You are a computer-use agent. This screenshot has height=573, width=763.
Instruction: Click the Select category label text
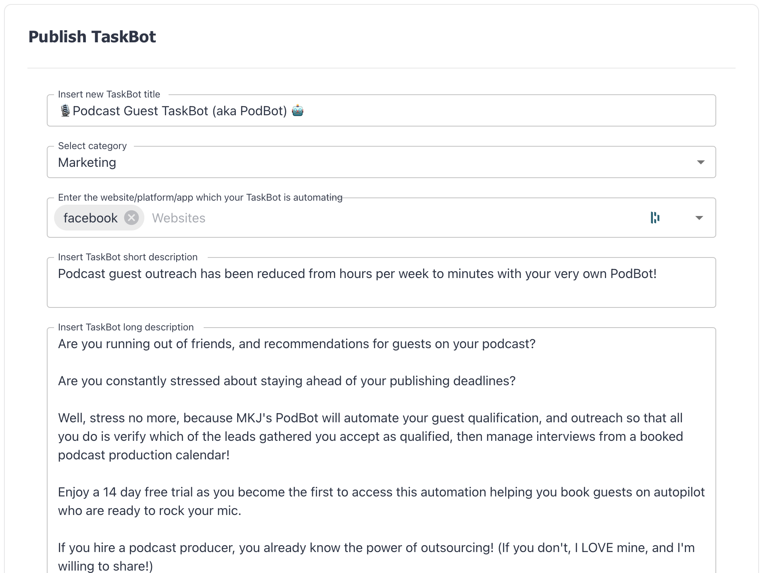point(92,145)
